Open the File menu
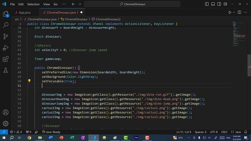 click(x=12, y=4)
